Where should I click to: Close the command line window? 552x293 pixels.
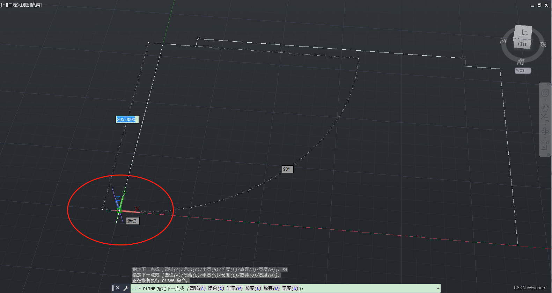pyautogui.click(x=118, y=288)
